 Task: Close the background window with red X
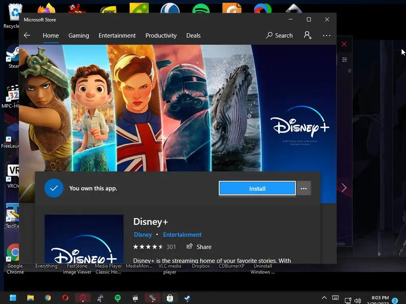(344, 44)
